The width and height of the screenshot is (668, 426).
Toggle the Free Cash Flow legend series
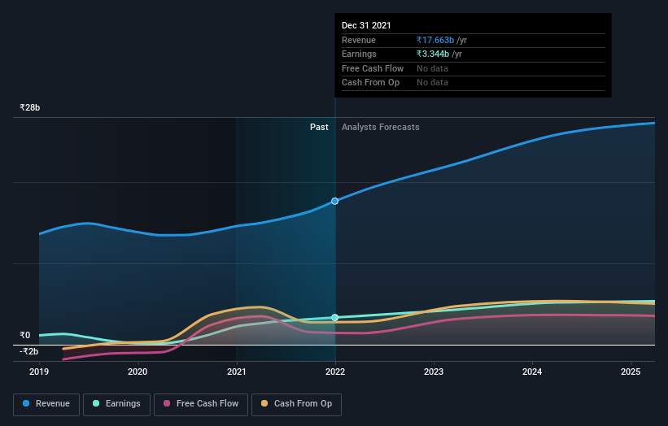pyautogui.click(x=201, y=404)
